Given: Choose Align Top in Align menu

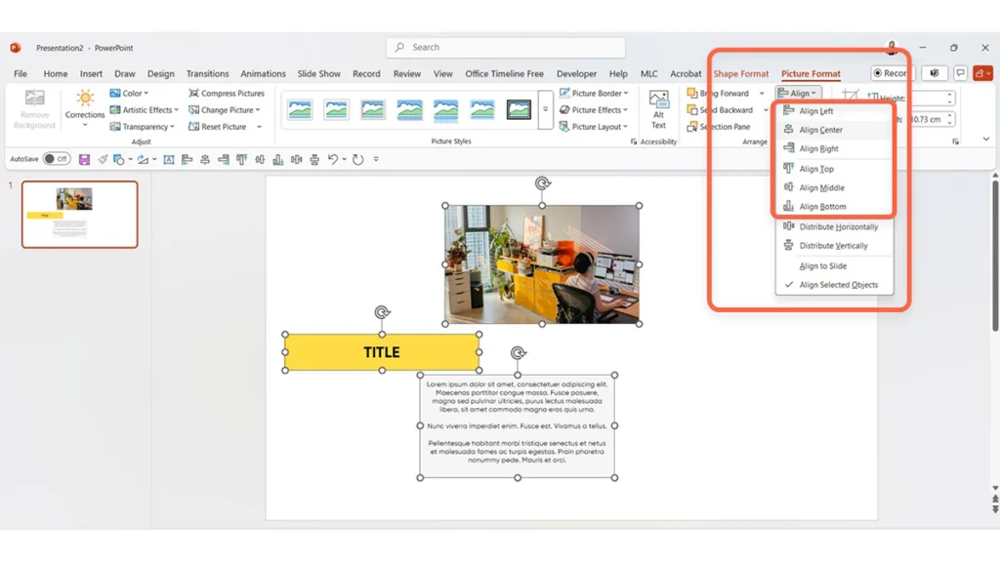Looking at the screenshot, I should [x=834, y=169].
